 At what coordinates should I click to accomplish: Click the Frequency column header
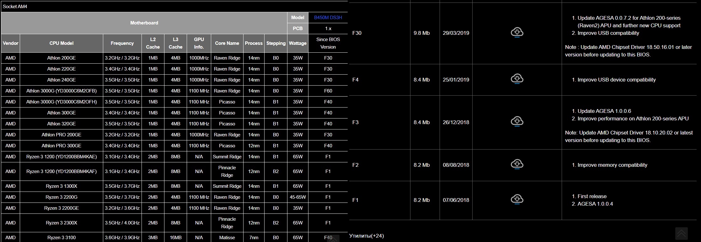point(122,43)
